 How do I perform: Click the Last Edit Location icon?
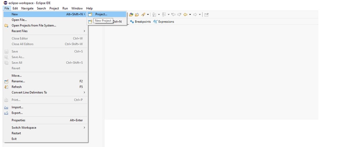tap(173, 15)
